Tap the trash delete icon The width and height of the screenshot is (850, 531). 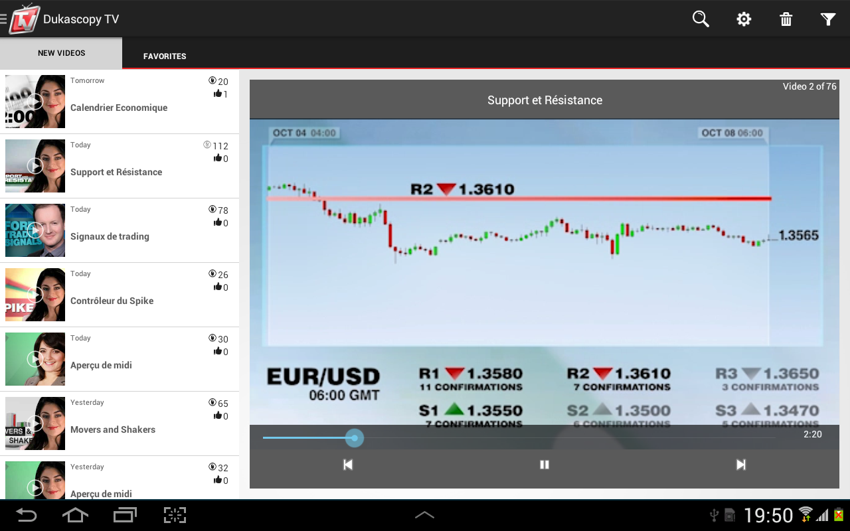tap(786, 19)
